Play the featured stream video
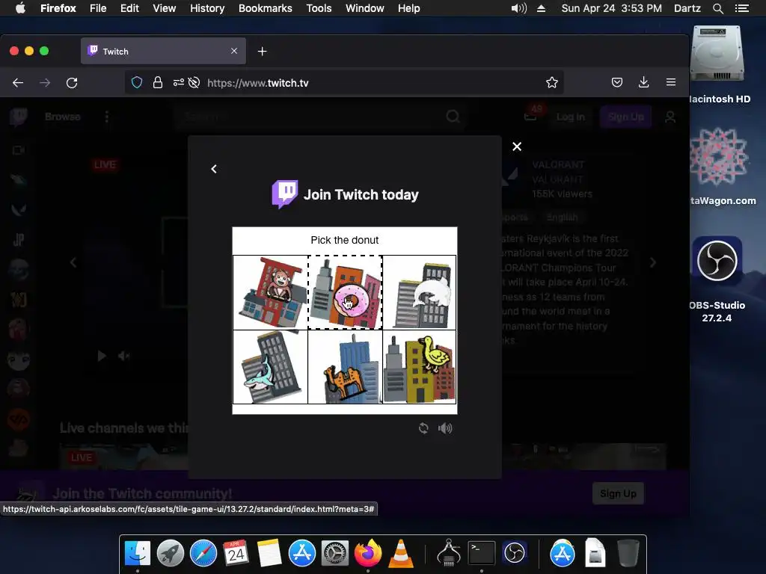 (x=102, y=356)
